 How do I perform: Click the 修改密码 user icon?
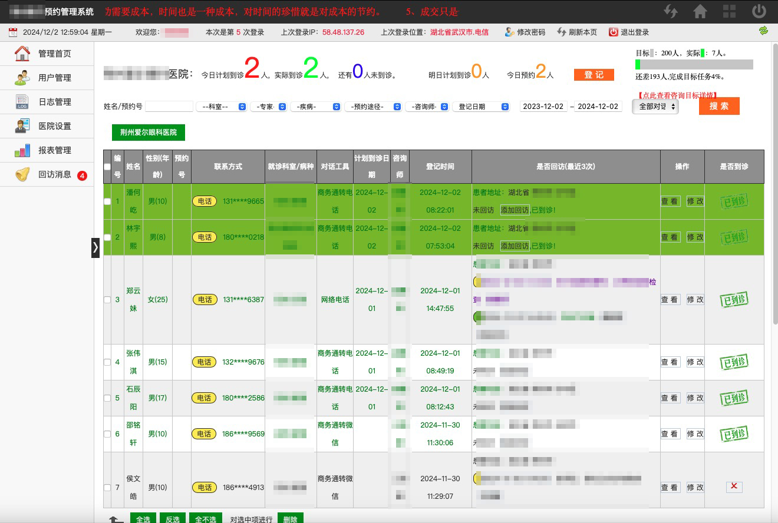click(509, 32)
